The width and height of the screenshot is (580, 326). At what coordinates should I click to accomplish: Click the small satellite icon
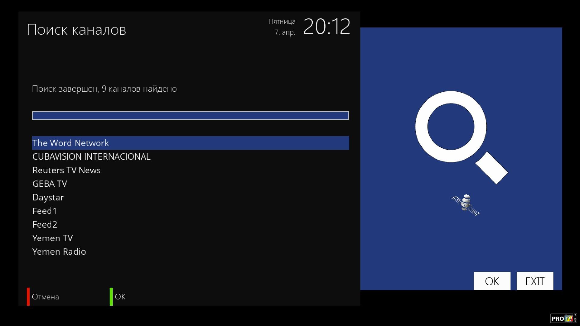tap(466, 205)
